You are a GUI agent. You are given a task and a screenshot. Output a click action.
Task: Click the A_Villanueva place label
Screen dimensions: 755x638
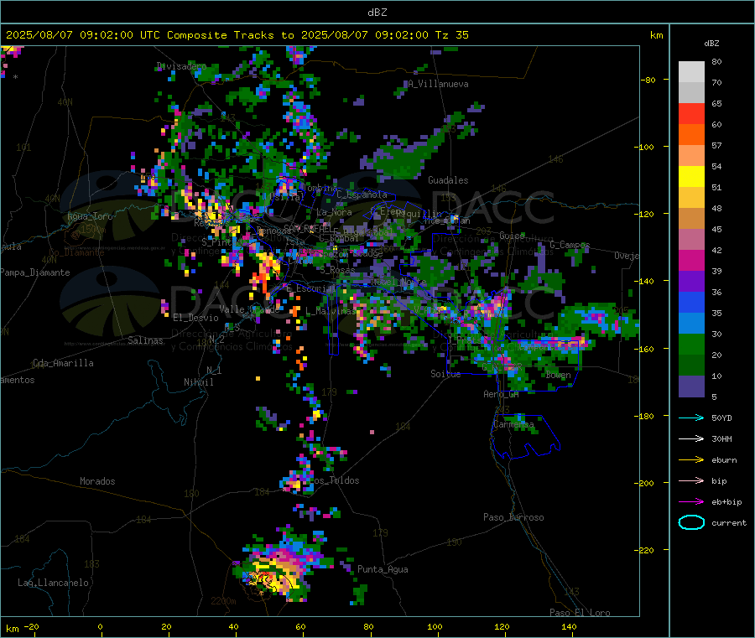pyautogui.click(x=438, y=84)
